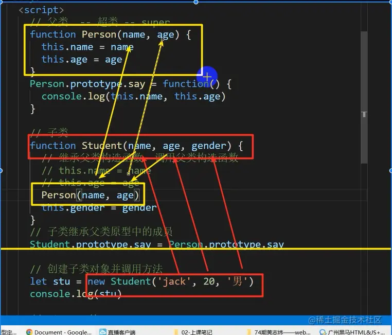Click the opening <script> tag line
This screenshot has width=392, height=335.
(42, 10)
